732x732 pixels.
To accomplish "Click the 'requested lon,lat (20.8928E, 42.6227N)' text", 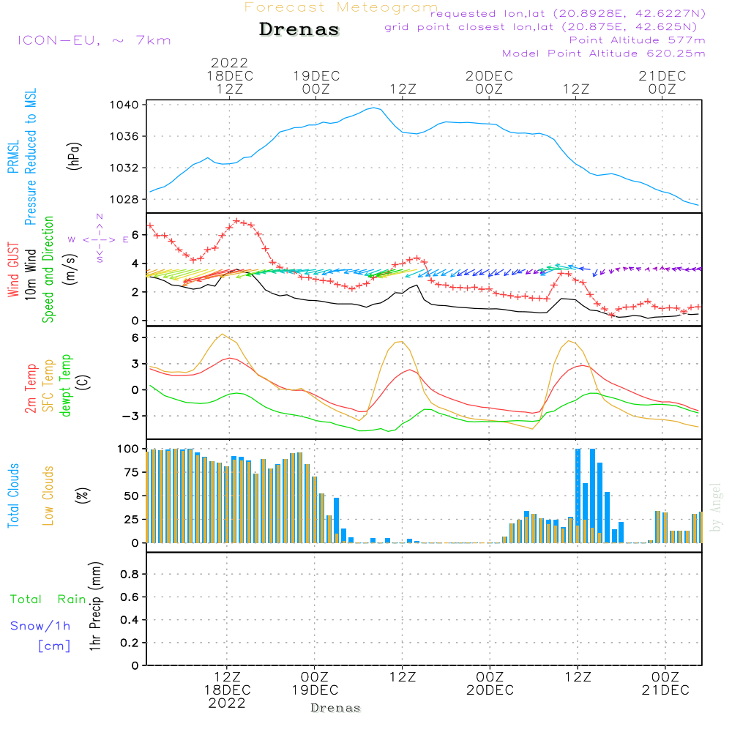I will pyautogui.click(x=568, y=13).
